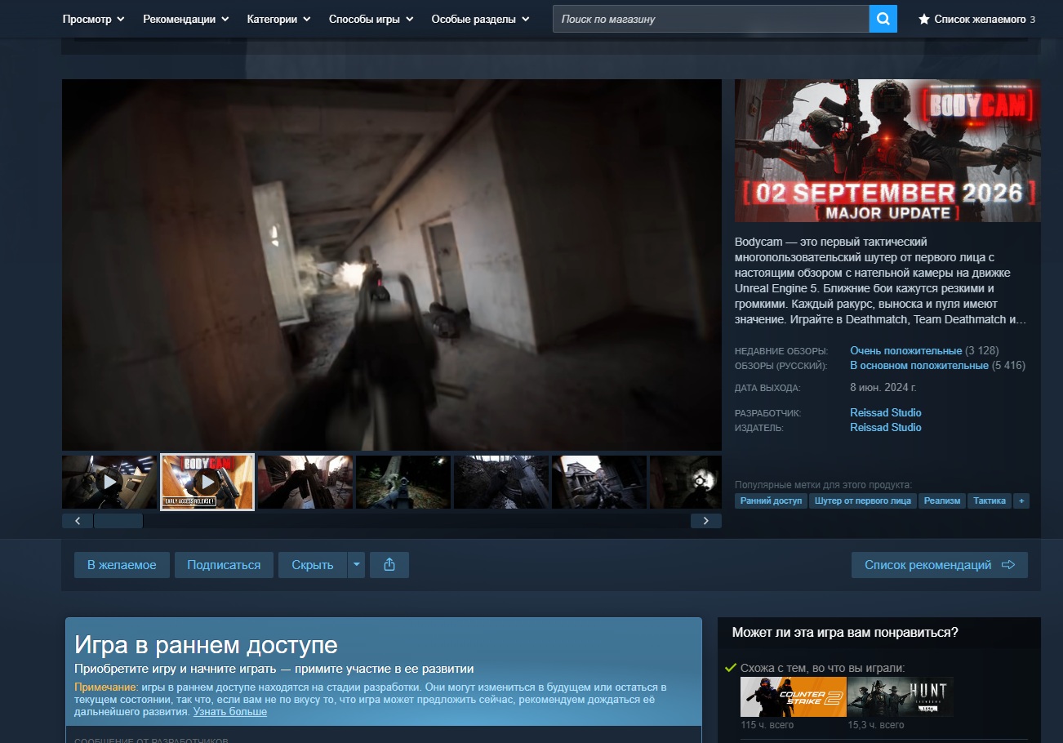Expand the Категории menu
The width and height of the screenshot is (1063, 743).
coord(278,19)
